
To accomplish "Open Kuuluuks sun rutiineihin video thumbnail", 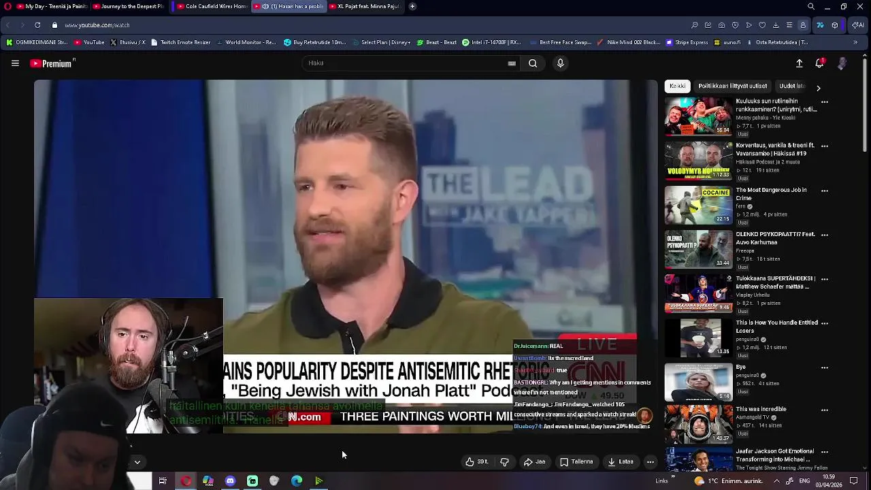I will pyautogui.click(x=698, y=116).
